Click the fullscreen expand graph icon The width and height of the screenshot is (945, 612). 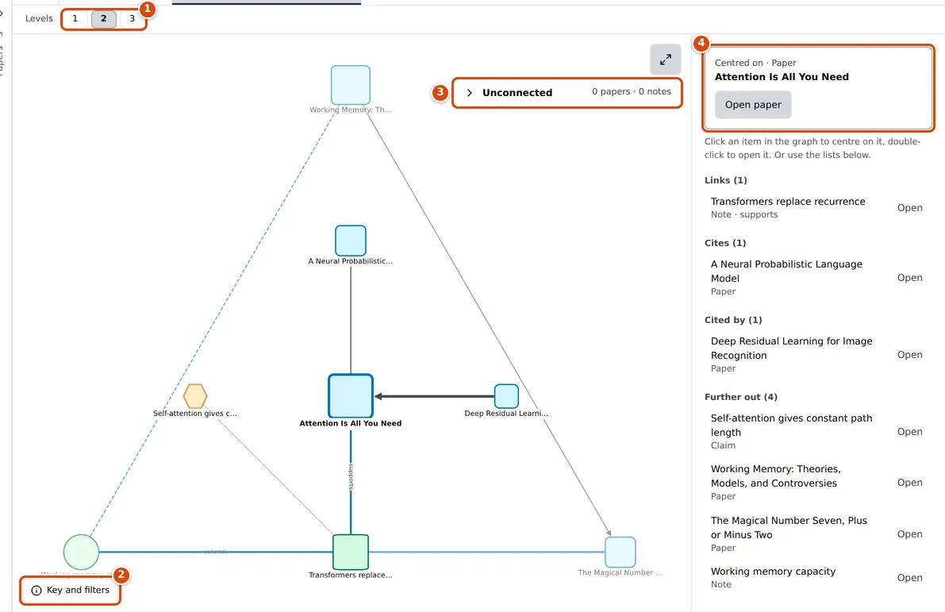click(x=666, y=60)
